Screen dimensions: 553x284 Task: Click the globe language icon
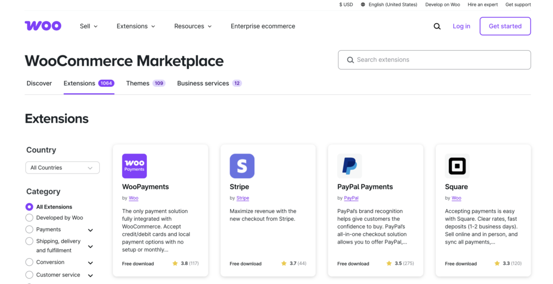363,5
